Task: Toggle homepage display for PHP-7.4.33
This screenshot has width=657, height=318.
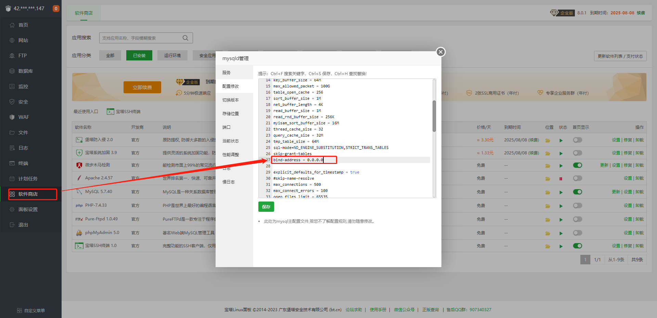Action: 578,206
